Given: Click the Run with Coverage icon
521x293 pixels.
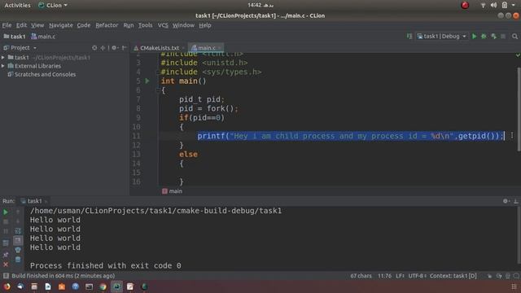Looking at the screenshot, I should point(494,36).
